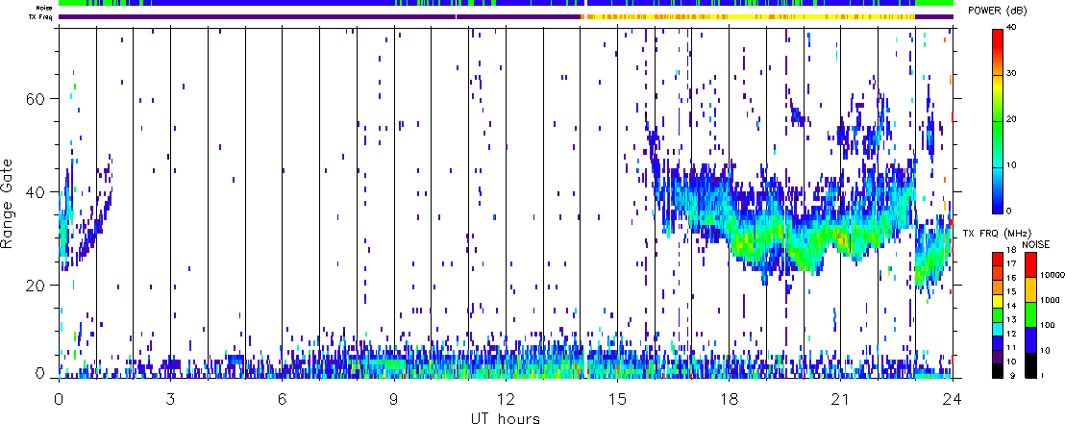This screenshot has width=1065, height=424.
Task: Click the NOISE legend title
Action: click(1036, 244)
